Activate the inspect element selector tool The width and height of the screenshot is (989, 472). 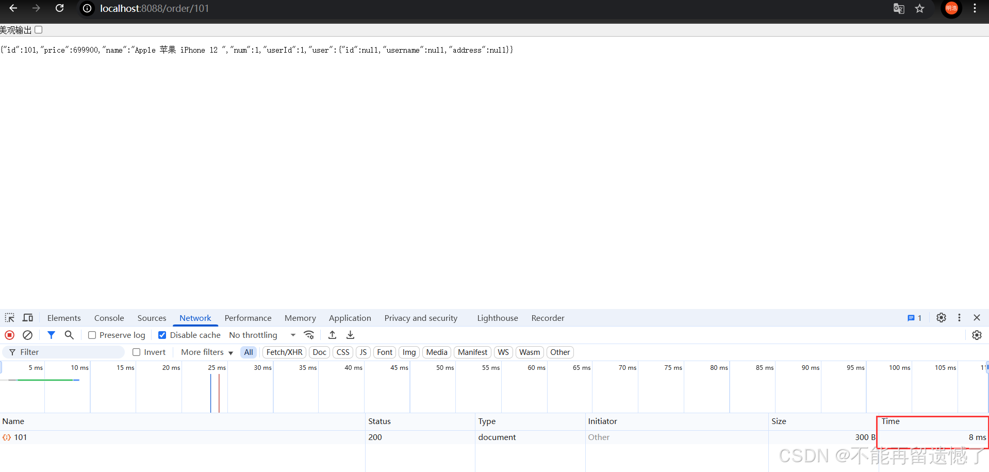(10, 318)
